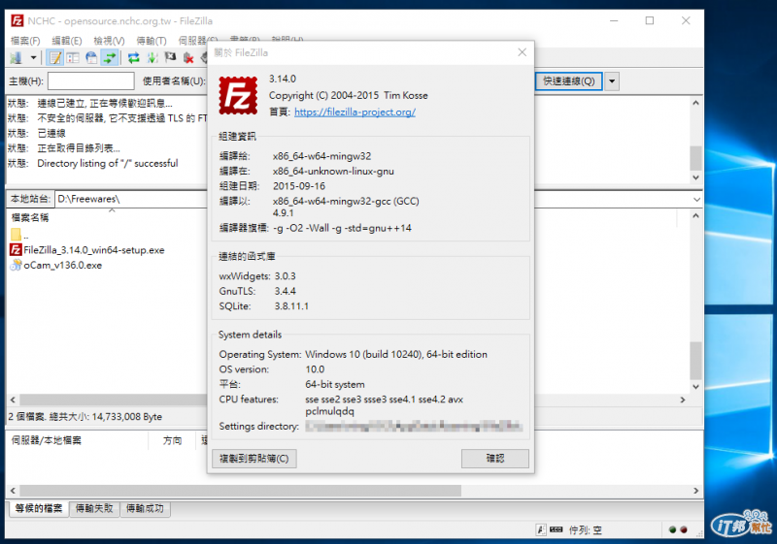This screenshot has width=777, height=544.
Task: Click status bar speed limit icon
Action: 557,529
